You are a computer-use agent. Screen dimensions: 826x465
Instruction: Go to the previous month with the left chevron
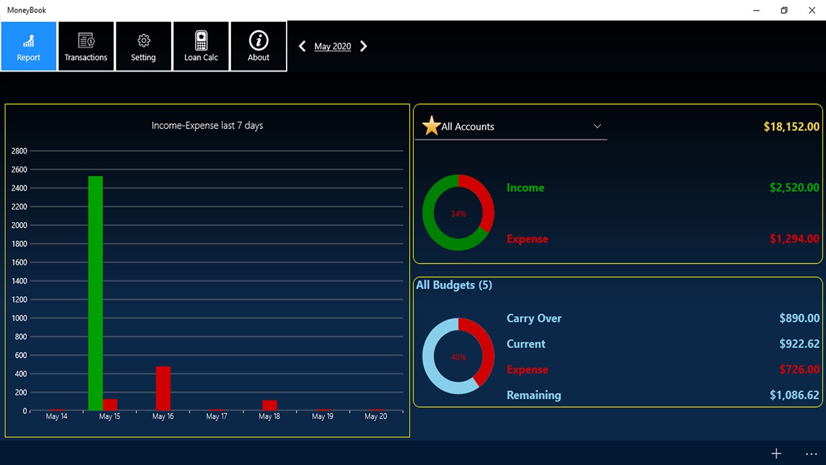[302, 46]
